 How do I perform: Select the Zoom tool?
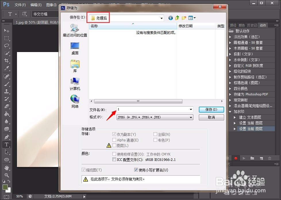coord(7,175)
